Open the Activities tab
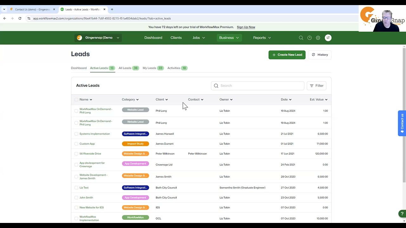Screen dimensions: 406x228 click(177, 68)
